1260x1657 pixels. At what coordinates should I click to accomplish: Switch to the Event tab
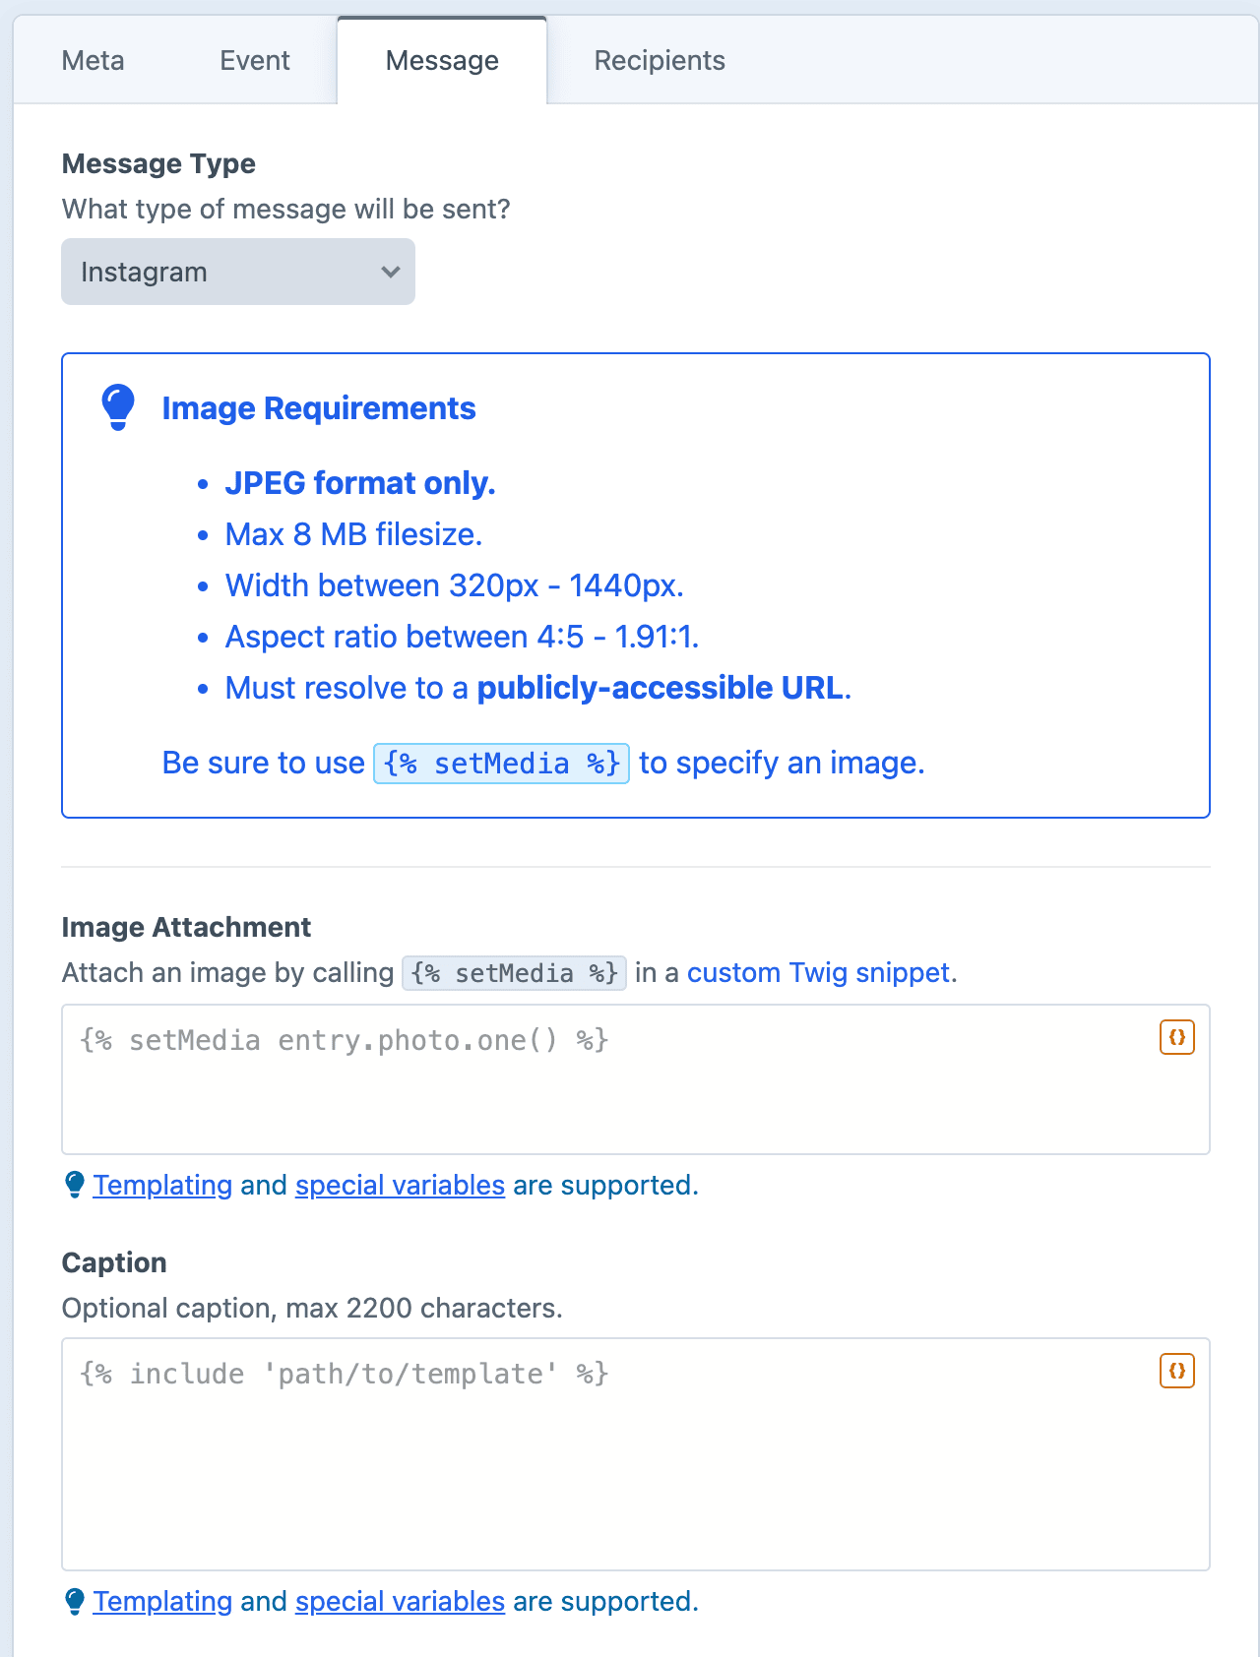[x=255, y=60]
